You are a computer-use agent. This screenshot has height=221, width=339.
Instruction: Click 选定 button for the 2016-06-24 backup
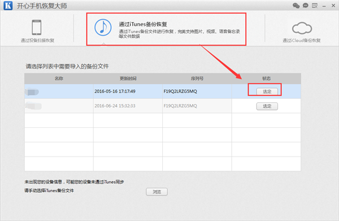coord(267,106)
